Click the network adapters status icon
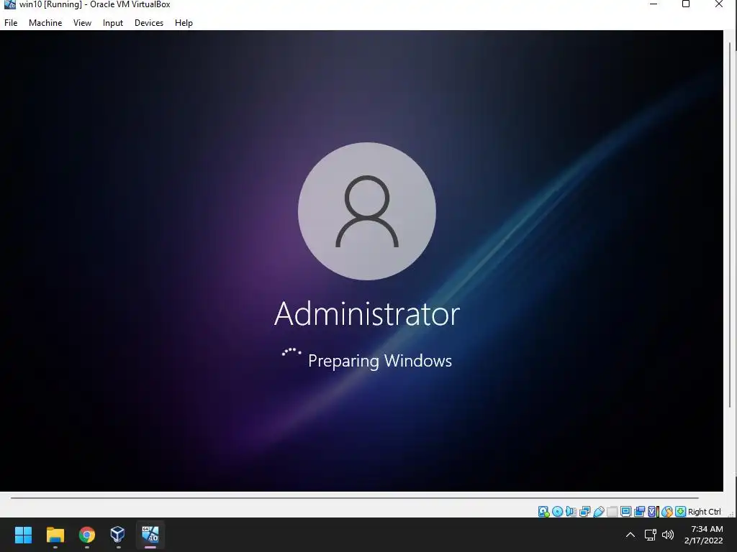This screenshot has width=737, height=552. pyautogui.click(x=584, y=512)
